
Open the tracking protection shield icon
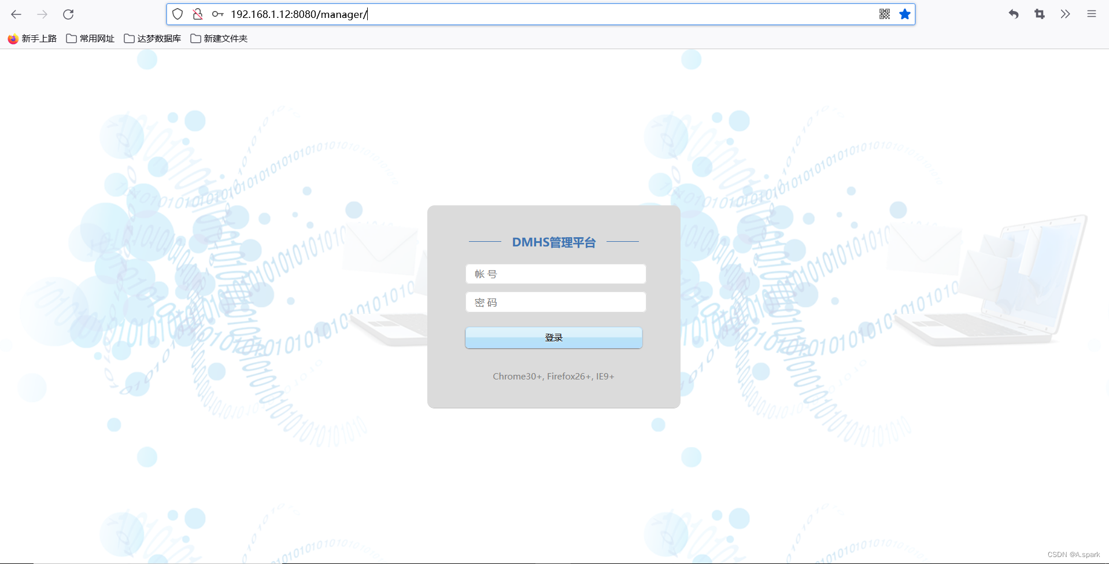click(178, 14)
